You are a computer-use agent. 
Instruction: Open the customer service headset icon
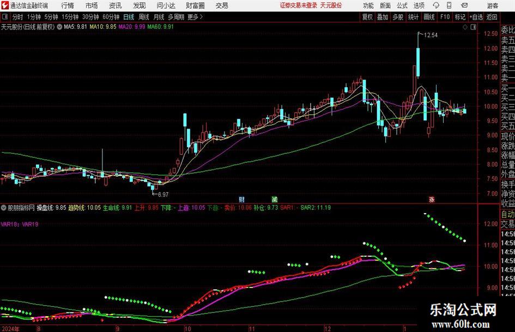tap(436, 5)
